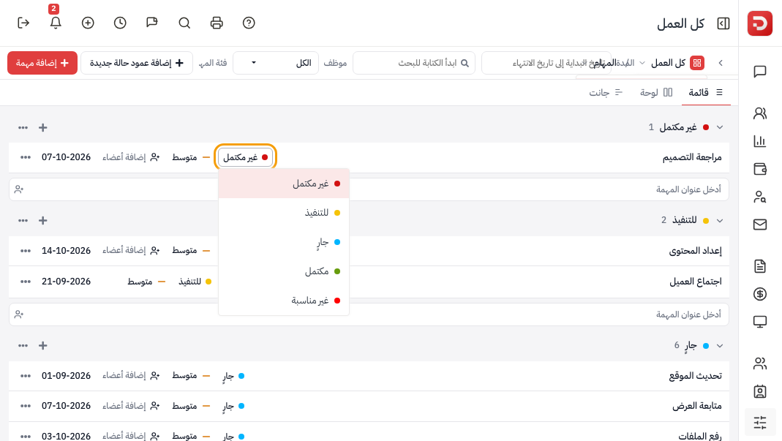This screenshot has width=782, height=441.
Task: Open sliders settings icon in sidebar
Action: [x=760, y=423]
